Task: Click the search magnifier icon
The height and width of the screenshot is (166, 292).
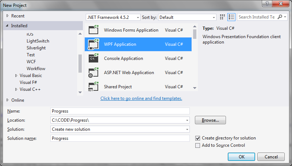Action: pyautogui.click(x=280, y=17)
